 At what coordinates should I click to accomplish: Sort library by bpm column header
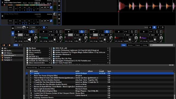click(109, 71)
